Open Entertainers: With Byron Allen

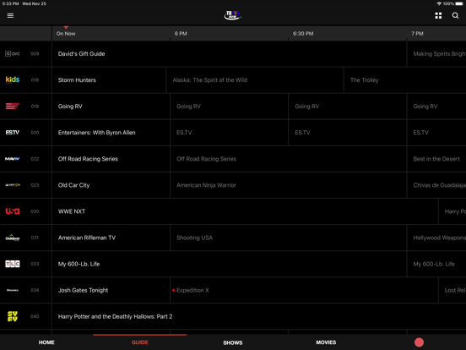(x=111, y=133)
